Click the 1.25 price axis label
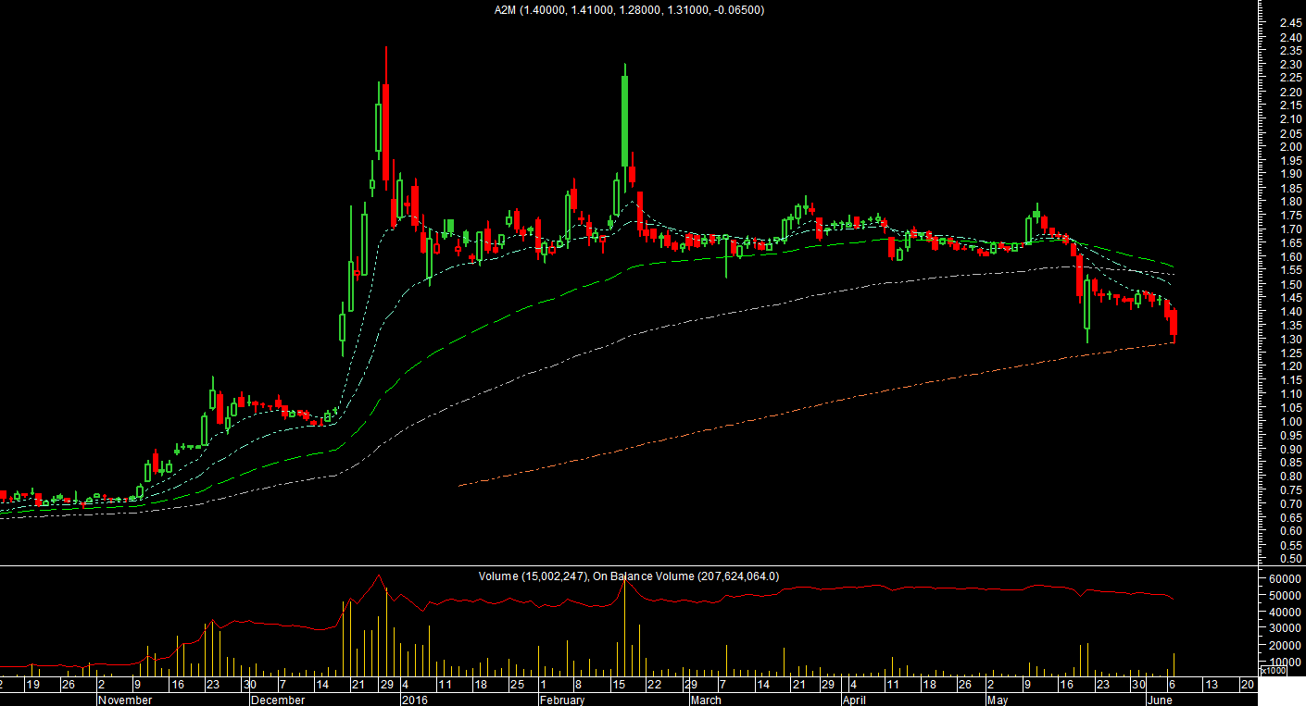The image size is (1306, 706). [x=1289, y=353]
